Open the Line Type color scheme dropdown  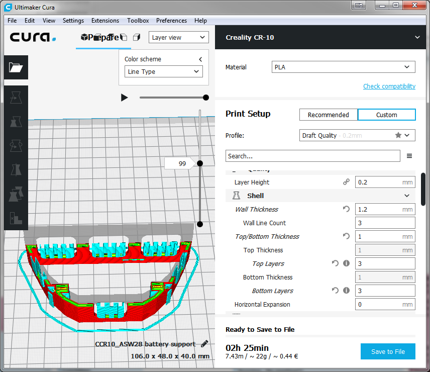pyautogui.click(x=163, y=71)
